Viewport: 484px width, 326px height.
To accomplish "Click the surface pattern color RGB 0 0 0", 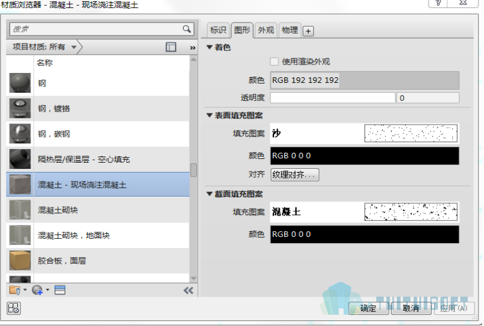I will click(364, 156).
